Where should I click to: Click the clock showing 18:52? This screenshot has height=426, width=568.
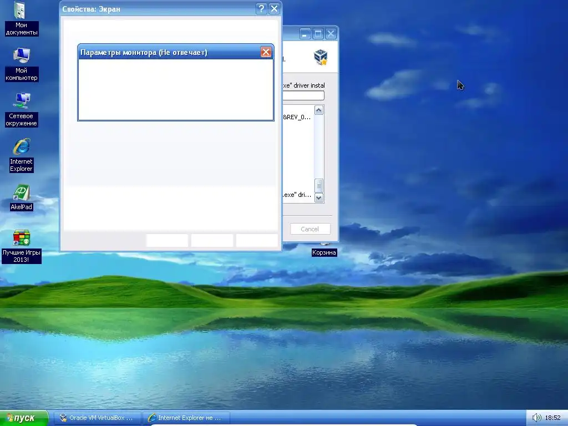(553, 418)
